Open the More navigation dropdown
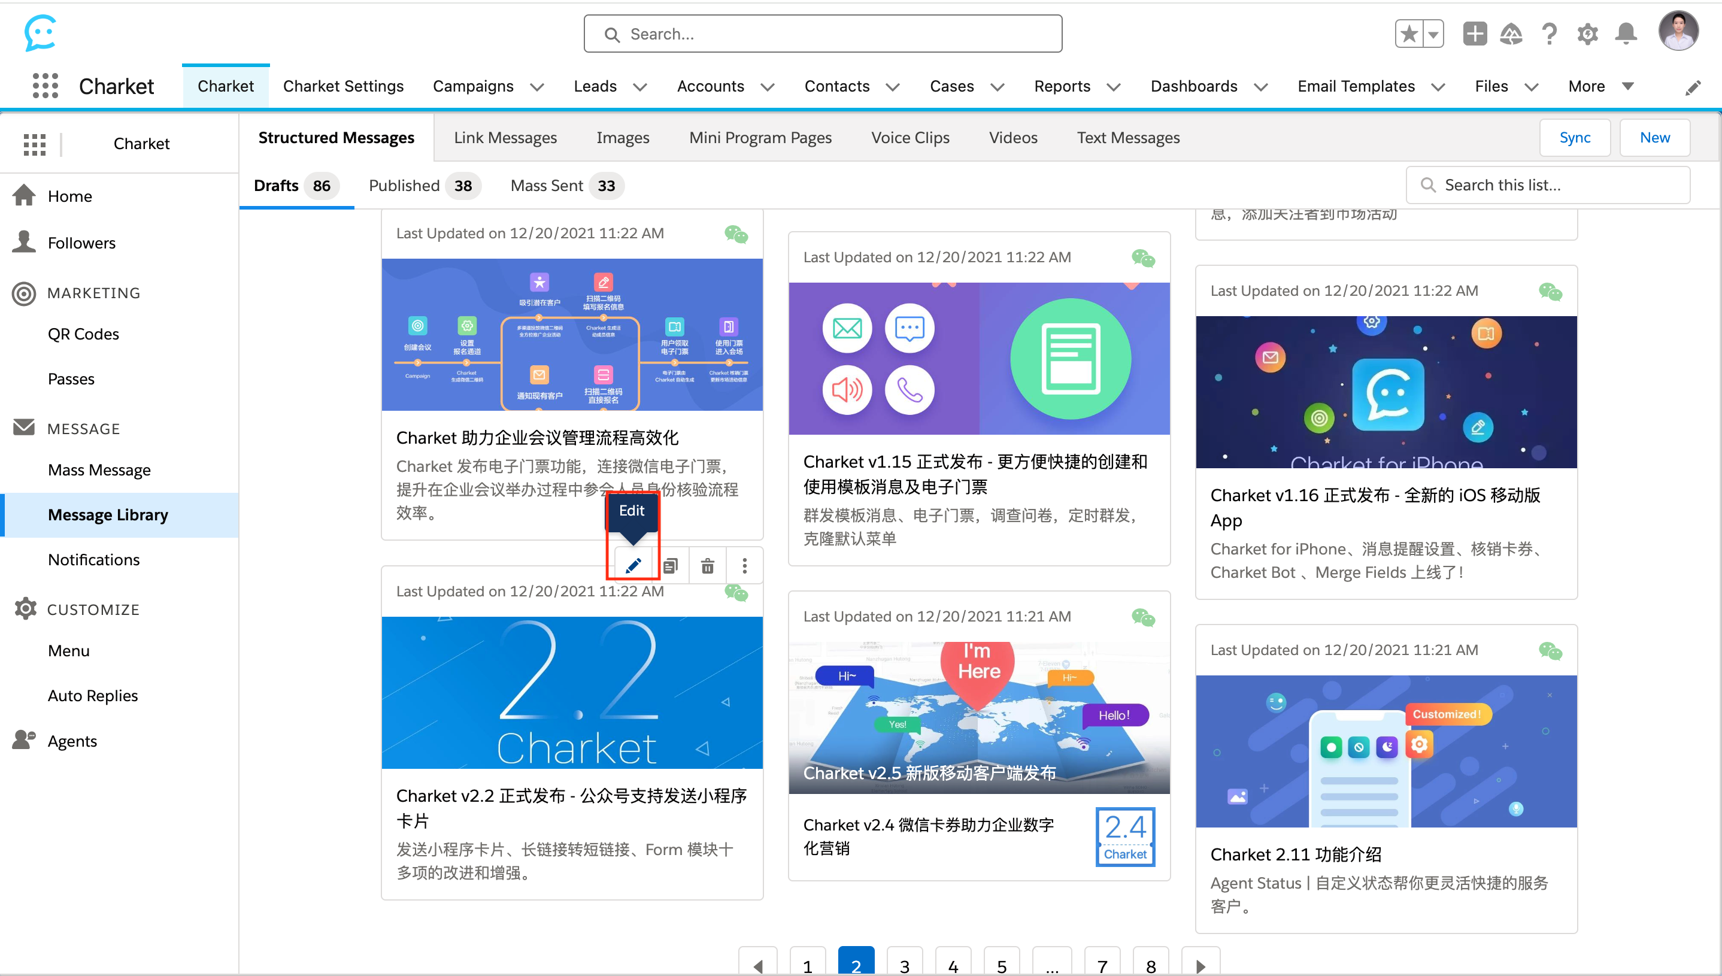Viewport: 1722px width, 976px height. point(1600,86)
